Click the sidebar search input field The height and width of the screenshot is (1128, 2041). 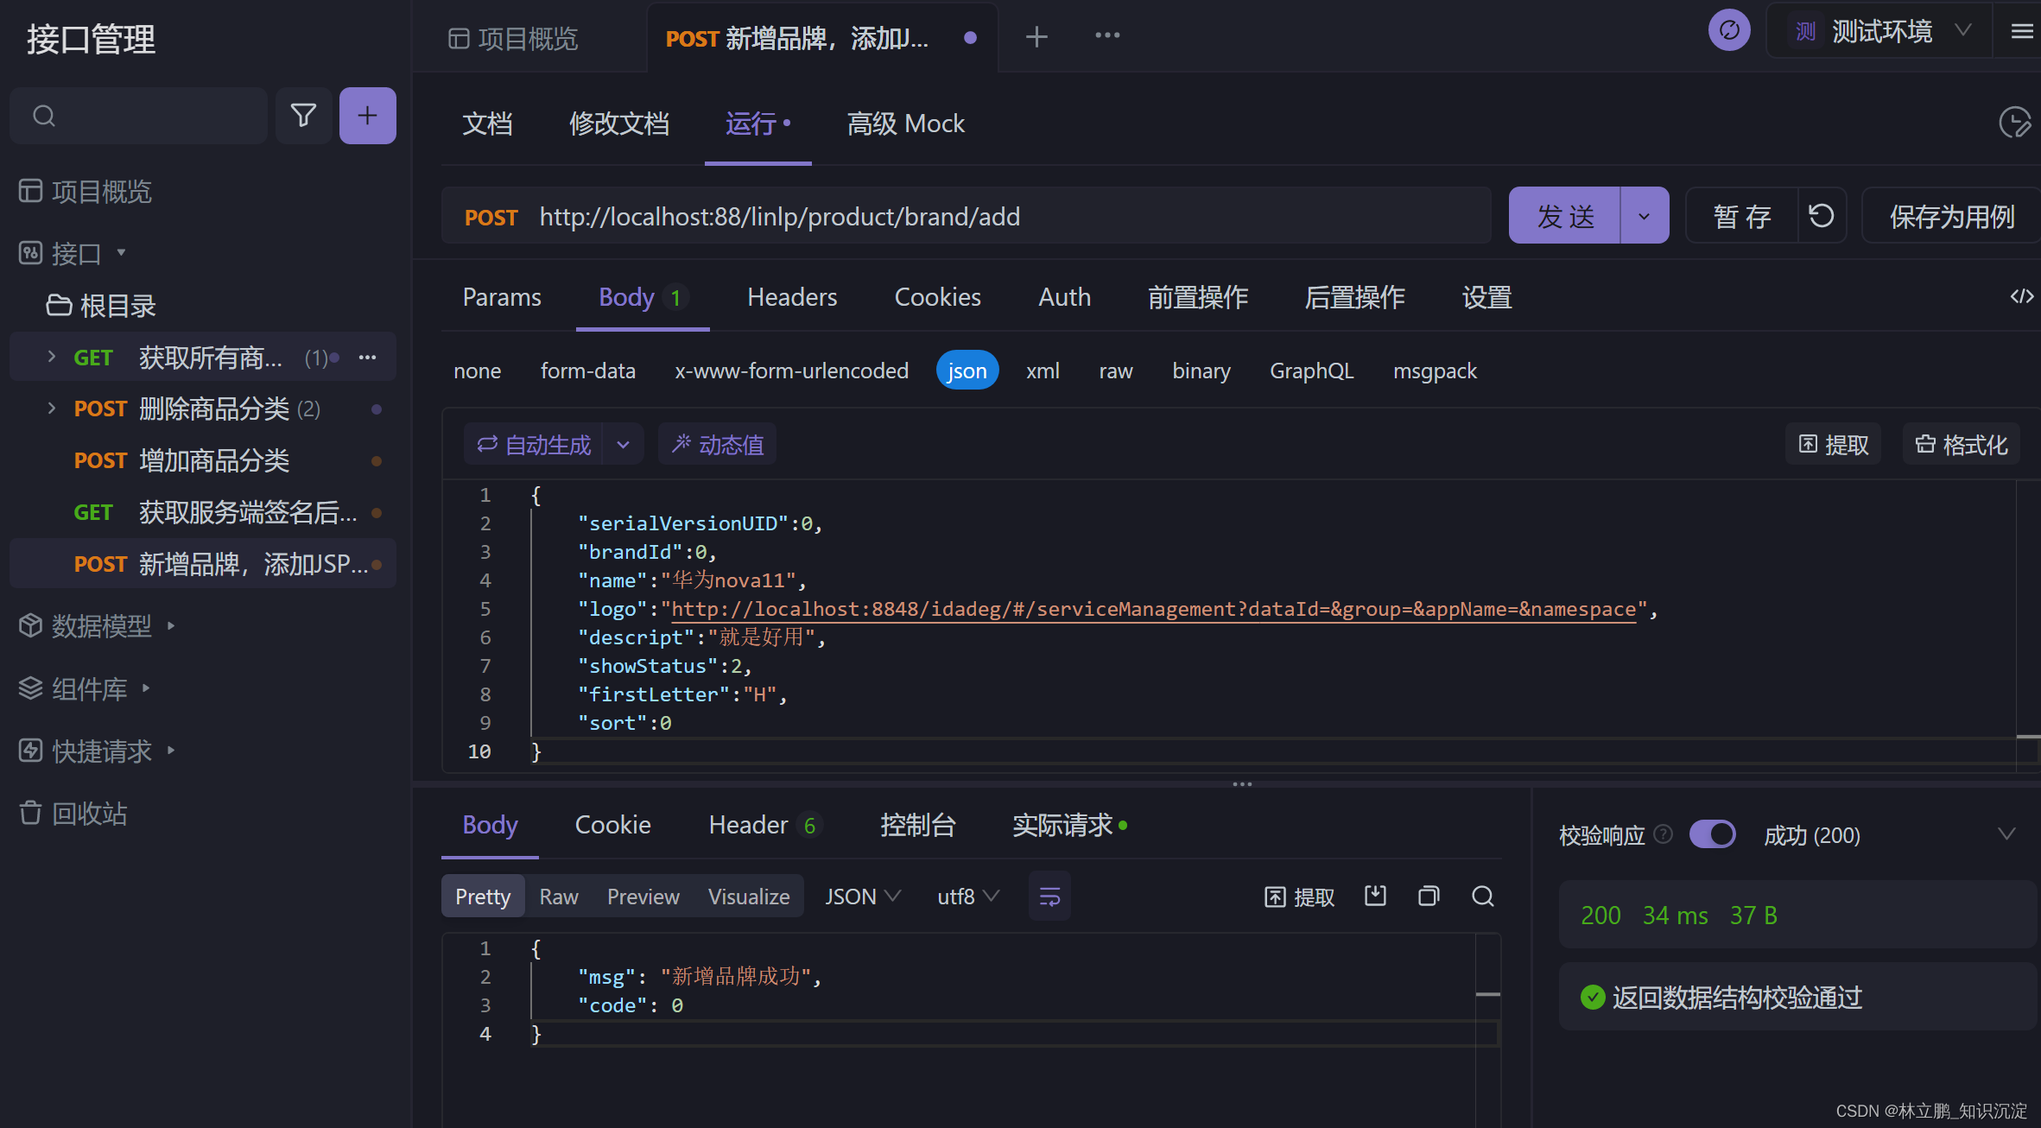138,115
